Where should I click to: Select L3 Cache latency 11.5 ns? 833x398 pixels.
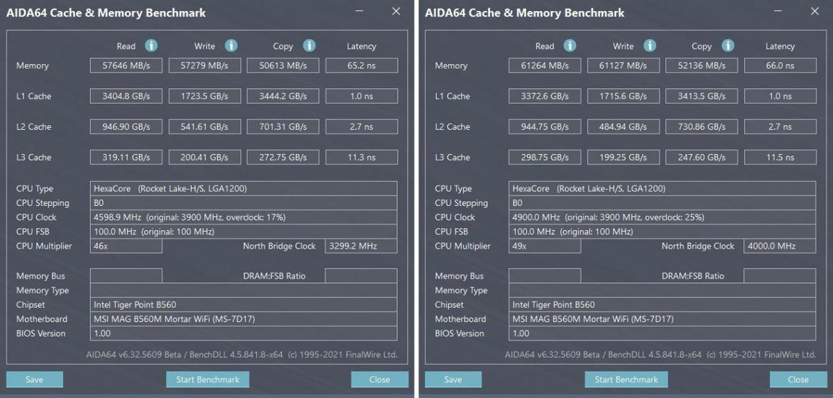[x=780, y=157]
